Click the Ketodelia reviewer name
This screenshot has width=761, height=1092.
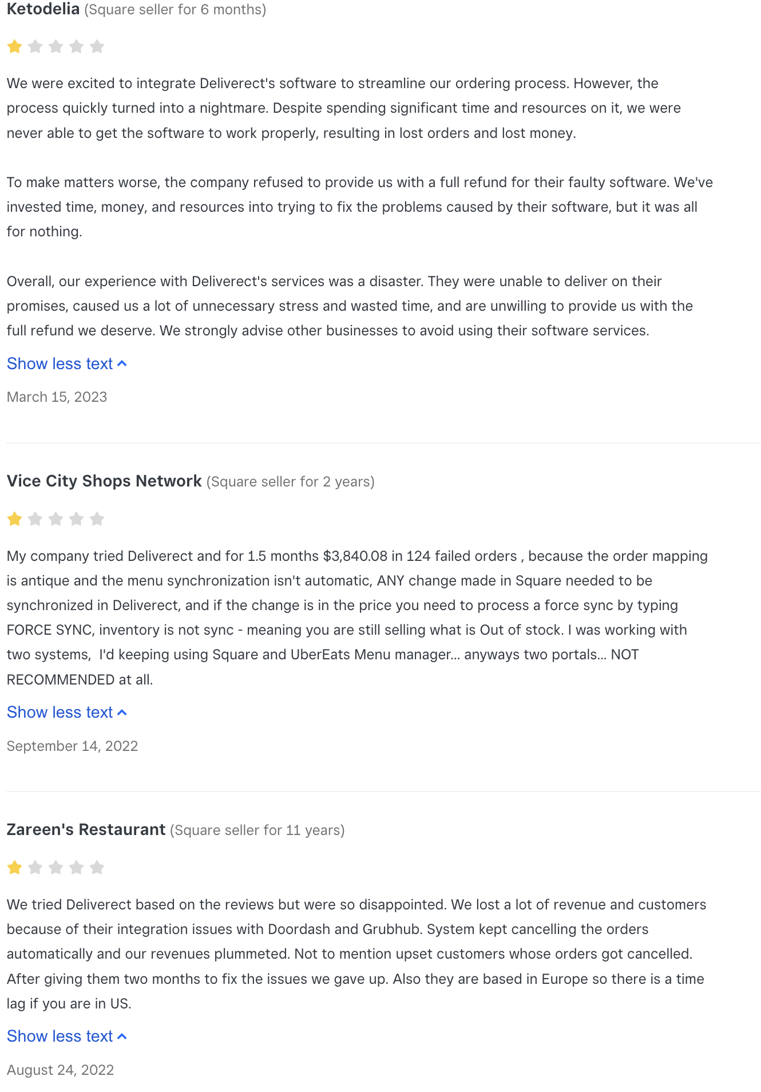(43, 9)
